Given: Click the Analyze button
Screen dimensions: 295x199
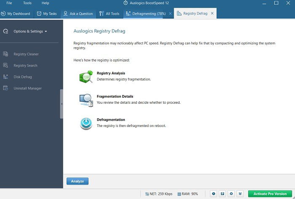Looking at the screenshot, I should click(x=78, y=181).
